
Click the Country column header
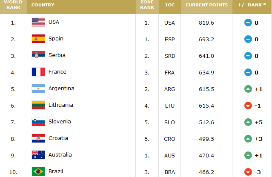tap(43, 4)
